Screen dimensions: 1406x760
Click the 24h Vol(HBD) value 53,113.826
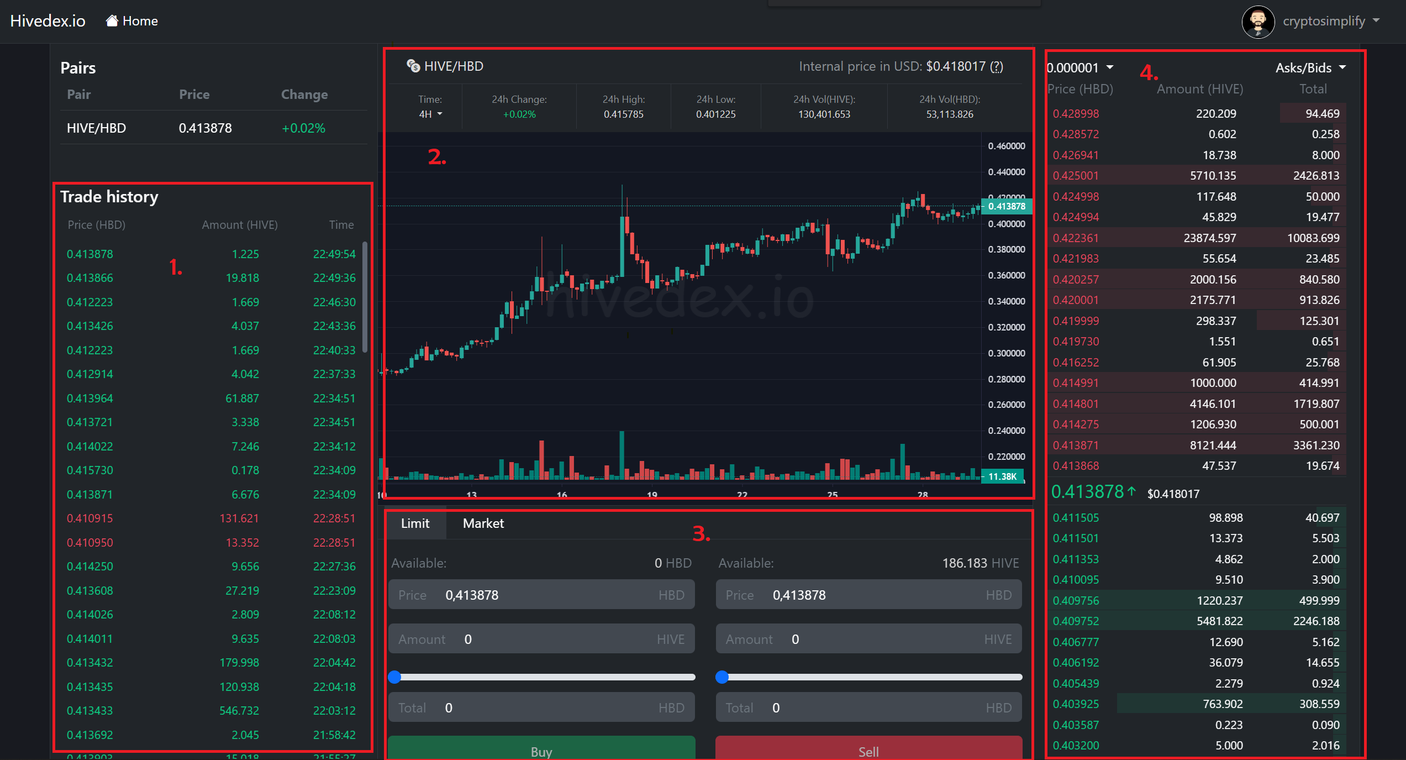[x=950, y=114]
